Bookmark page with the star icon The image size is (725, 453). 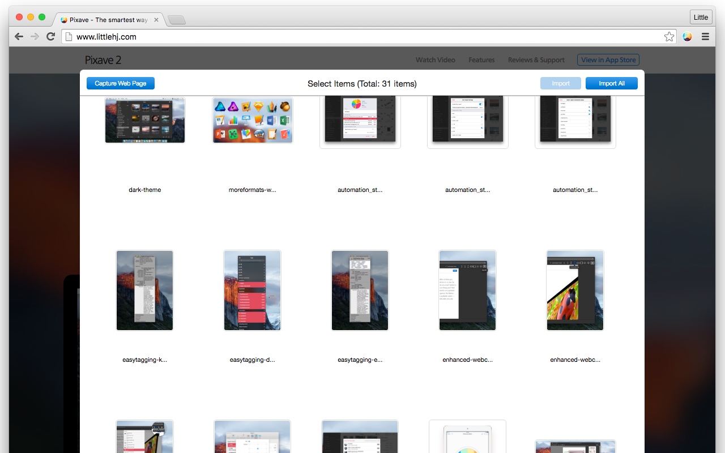669,37
